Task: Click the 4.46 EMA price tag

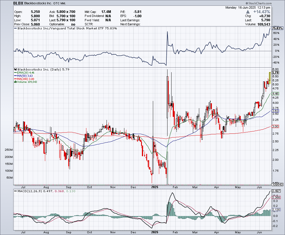Action: (275, 93)
